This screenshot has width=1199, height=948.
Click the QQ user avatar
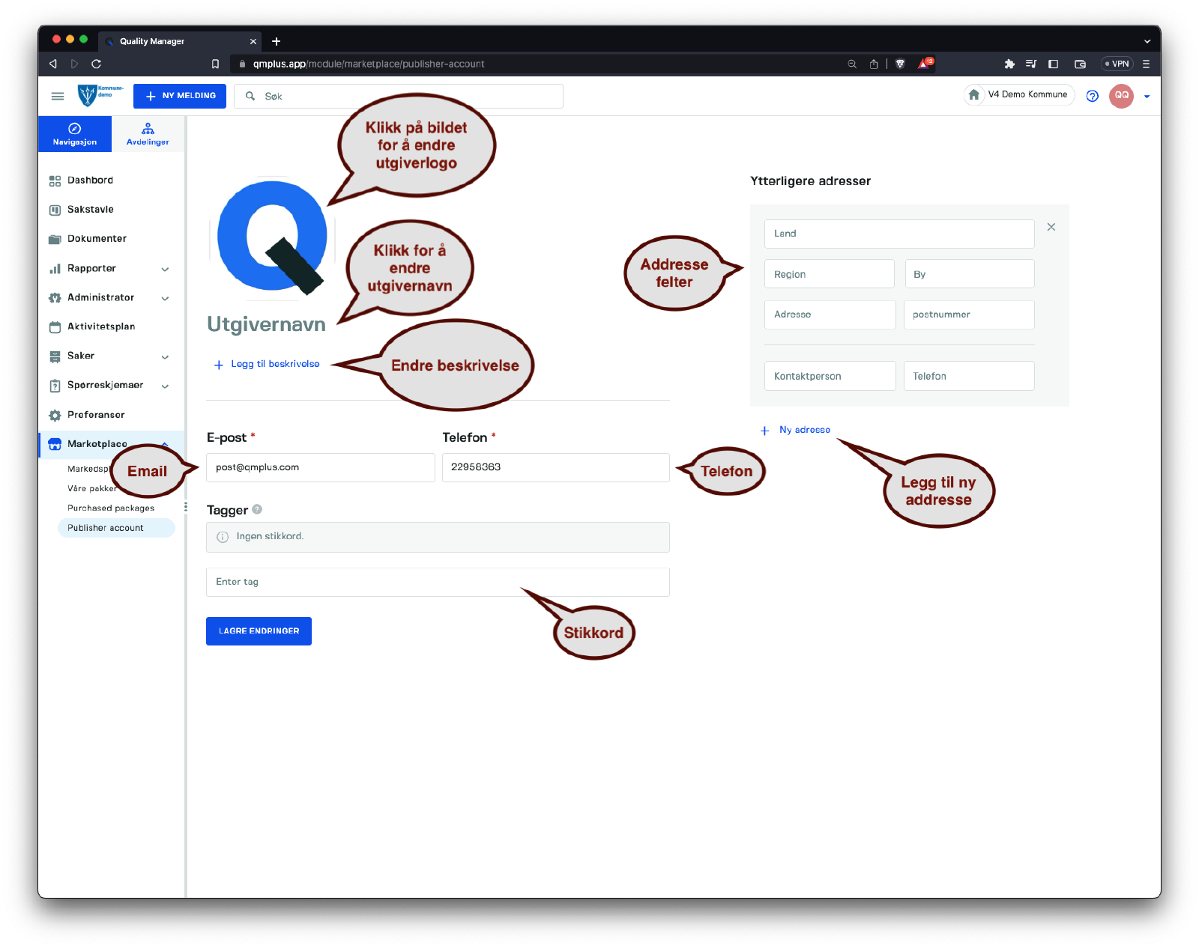point(1121,96)
